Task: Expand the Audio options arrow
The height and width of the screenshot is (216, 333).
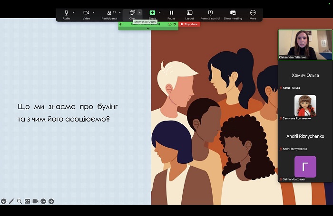Action: [x=74, y=12]
